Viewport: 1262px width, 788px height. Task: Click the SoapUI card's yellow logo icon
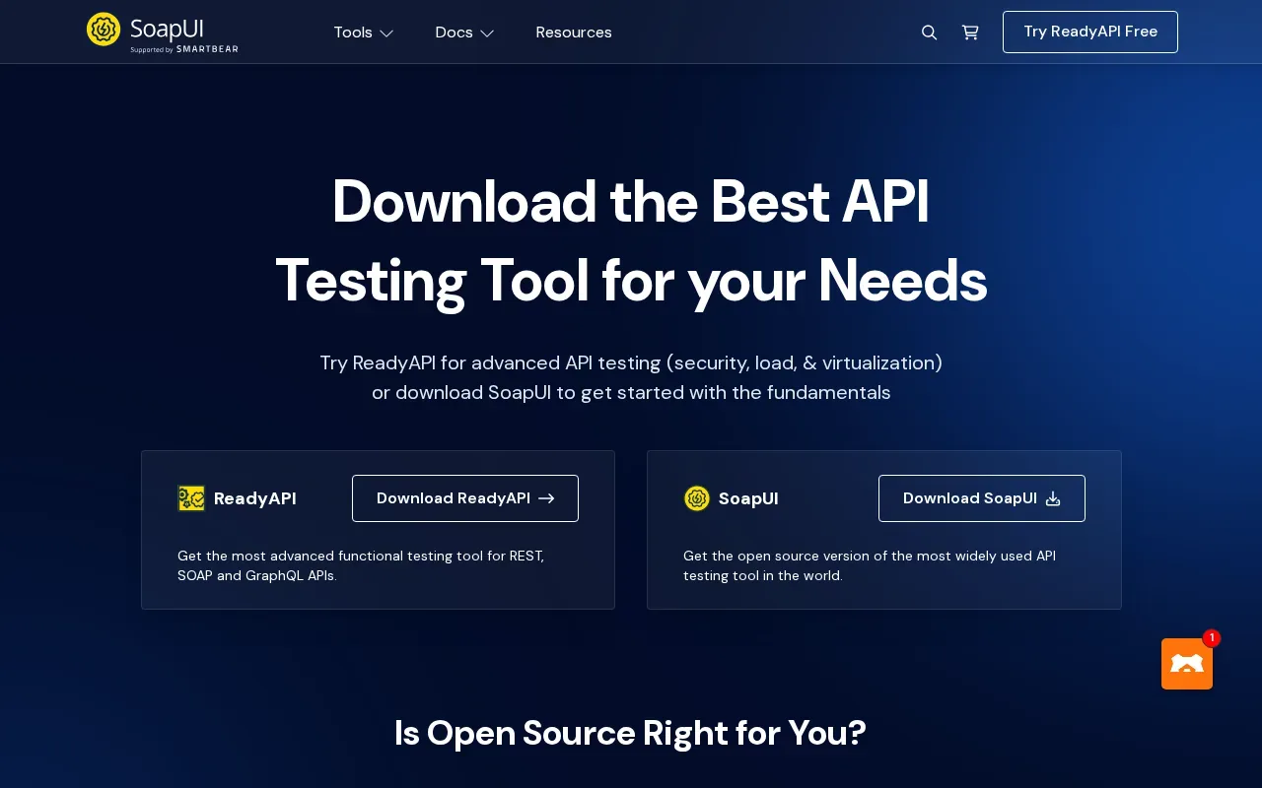(697, 498)
